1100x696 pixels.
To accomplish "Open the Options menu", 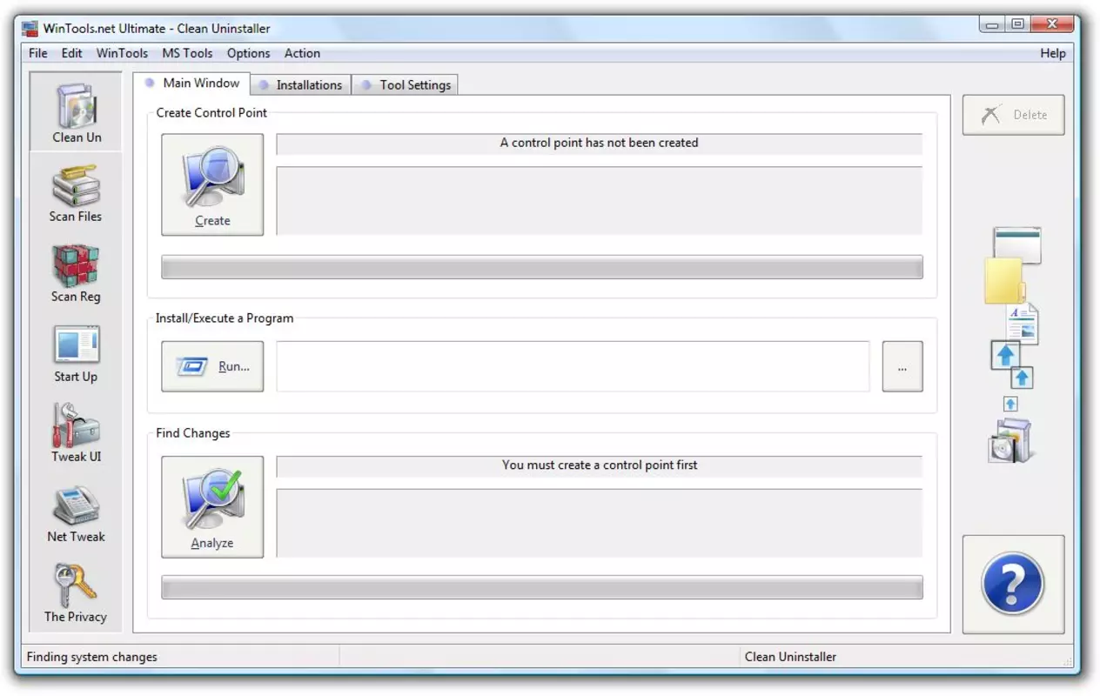I will [249, 53].
